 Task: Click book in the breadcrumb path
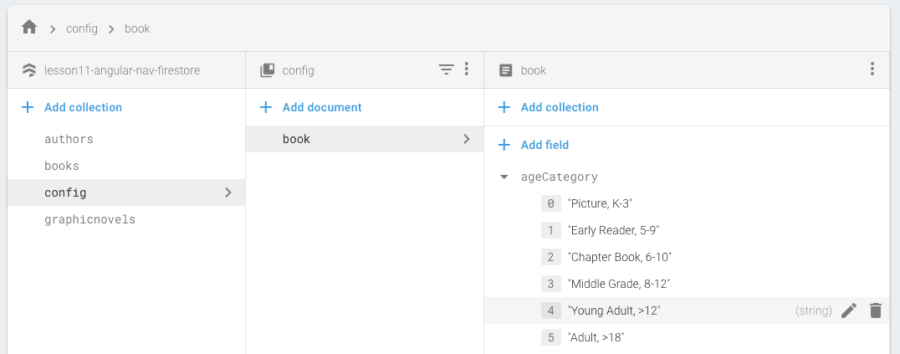click(x=137, y=28)
